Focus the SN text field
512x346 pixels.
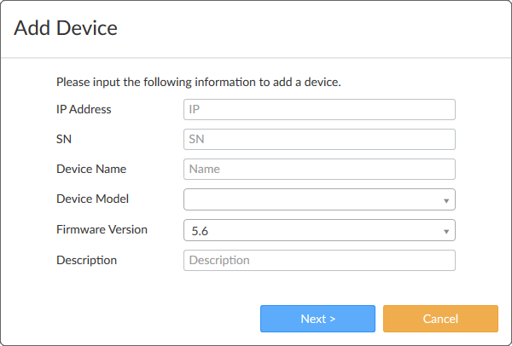pyautogui.click(x=319, y=139)
